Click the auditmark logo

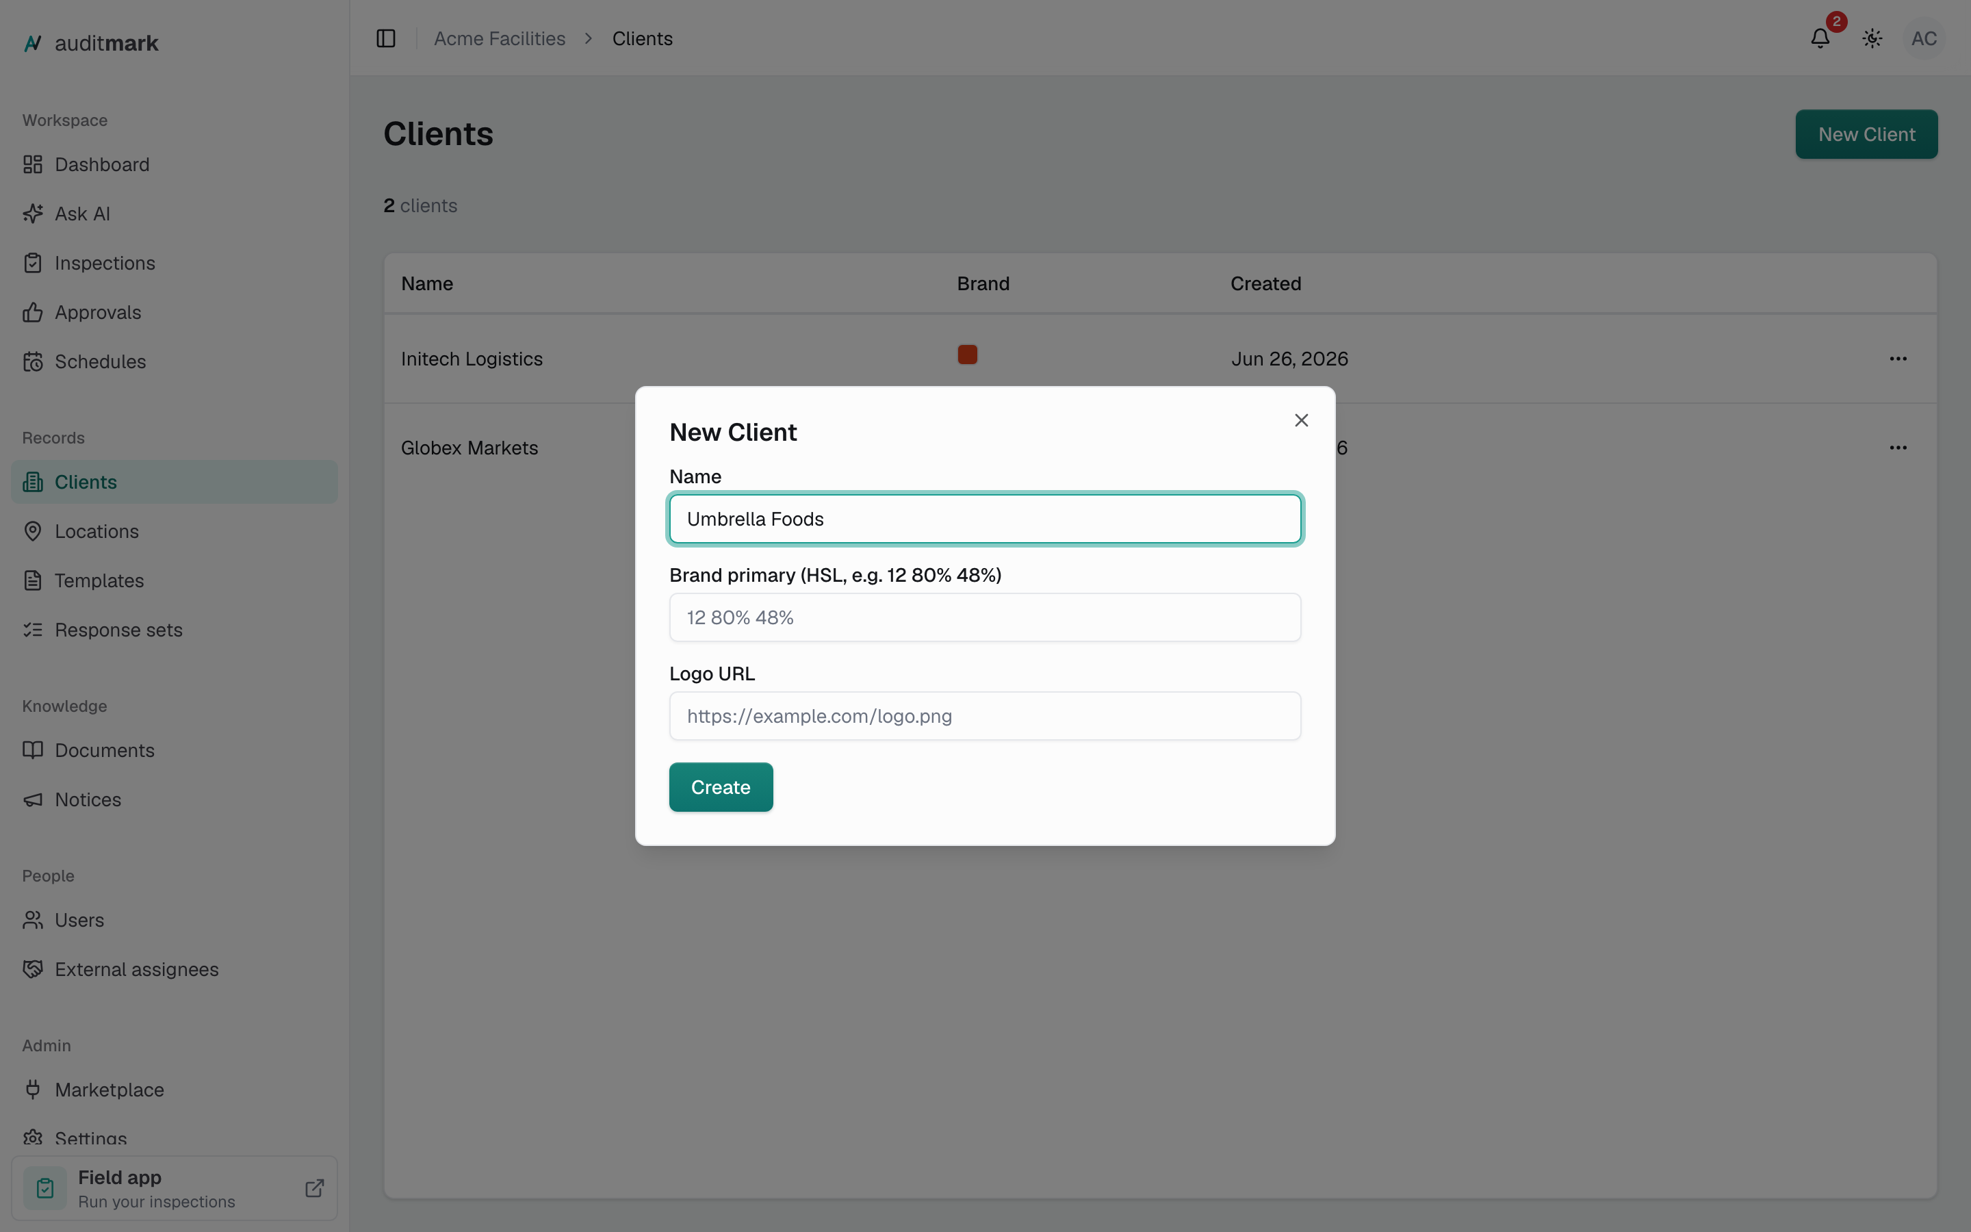(x=90, y=43)
